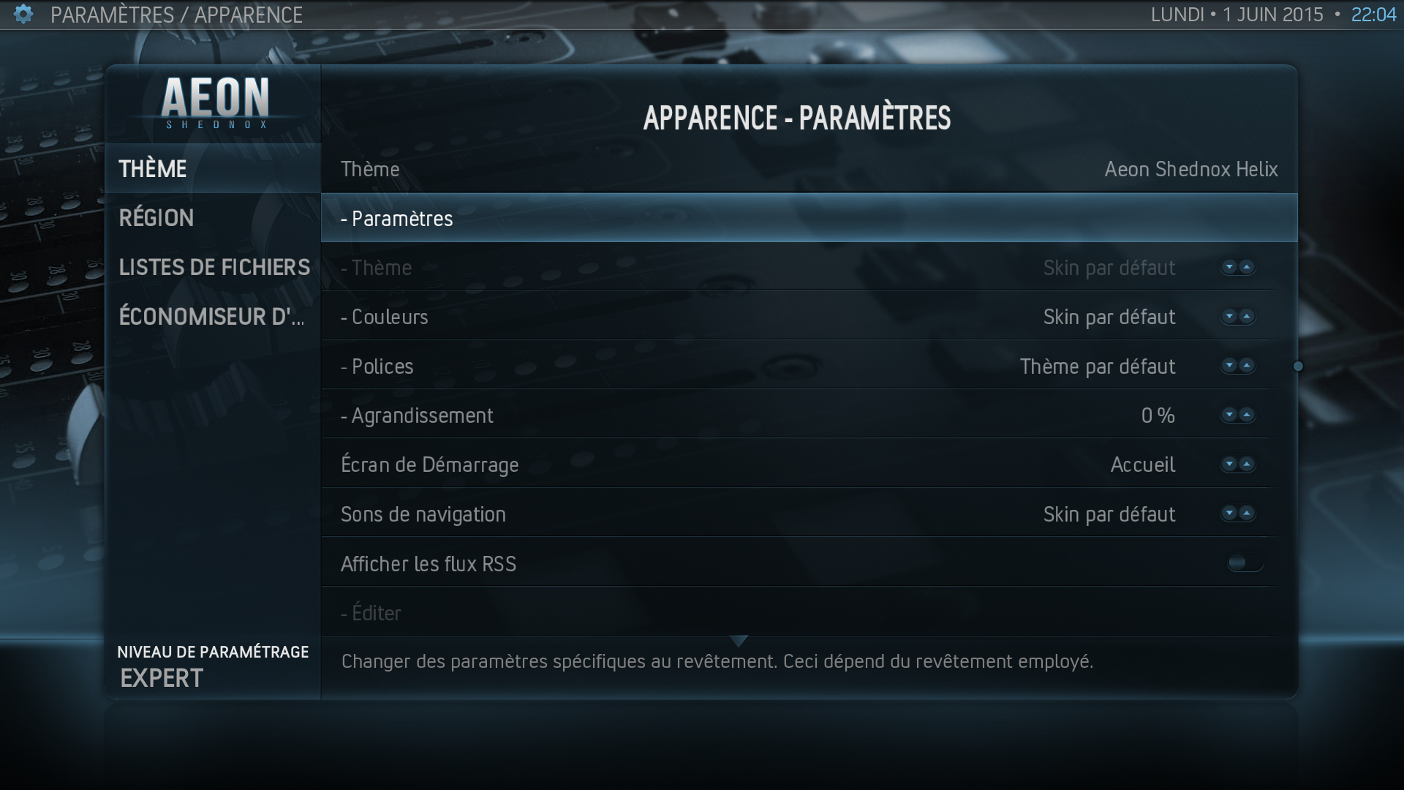Click the scrollbar handle beside the settings list
The image size is (1404, 790).
click(1298, 366)
